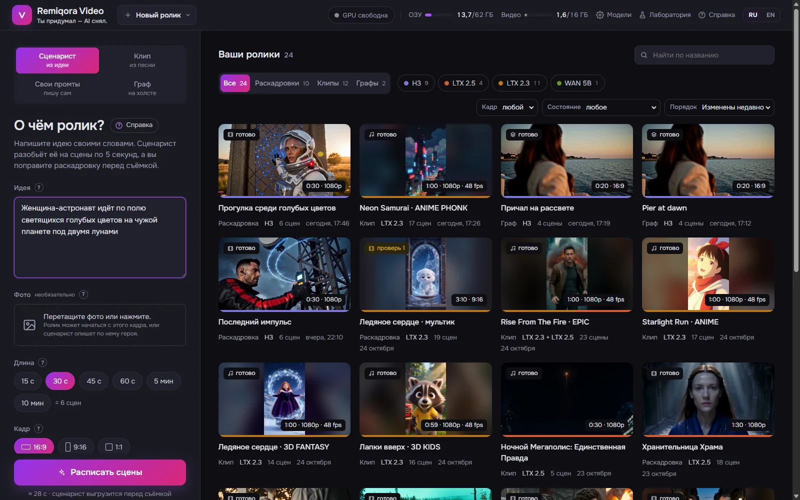Click the sparkle icon in Расписать сцены button
Image resolution: width=800 pixels, height=500 pixels.
point(62,472)
